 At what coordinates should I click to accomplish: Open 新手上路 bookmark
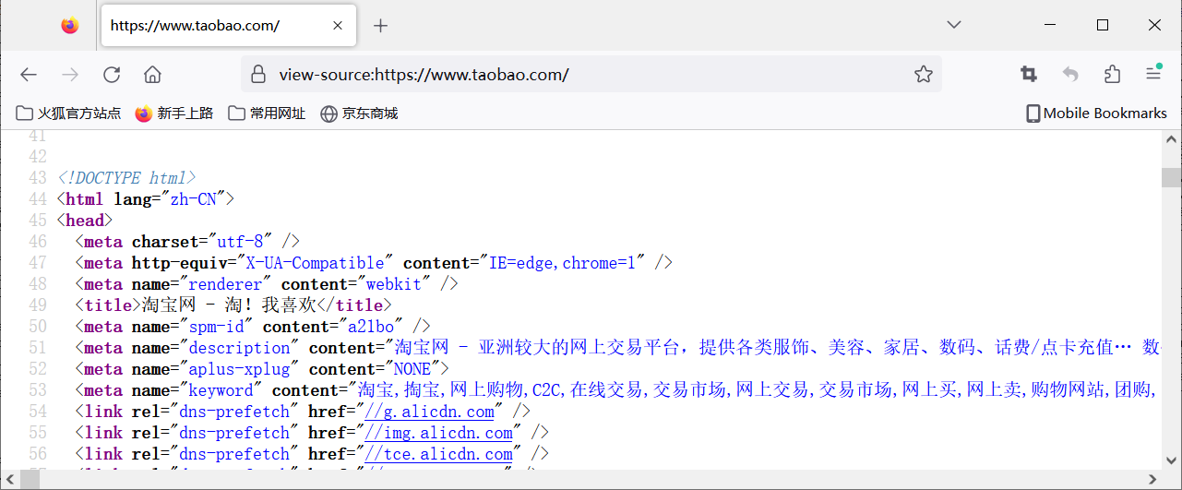tap(174, 114)
